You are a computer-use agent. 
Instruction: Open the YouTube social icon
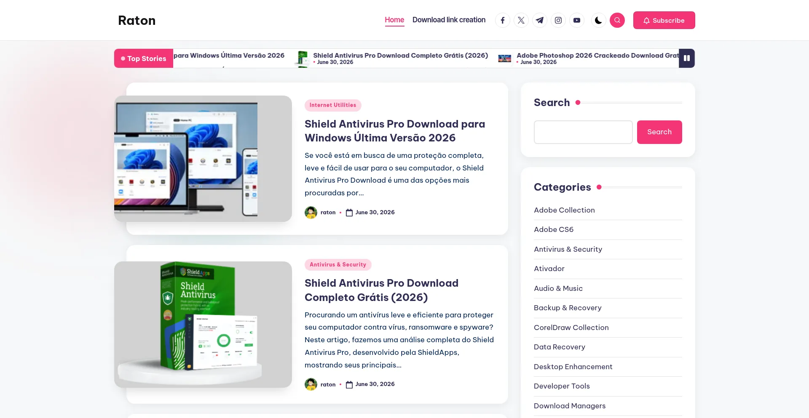577,20
